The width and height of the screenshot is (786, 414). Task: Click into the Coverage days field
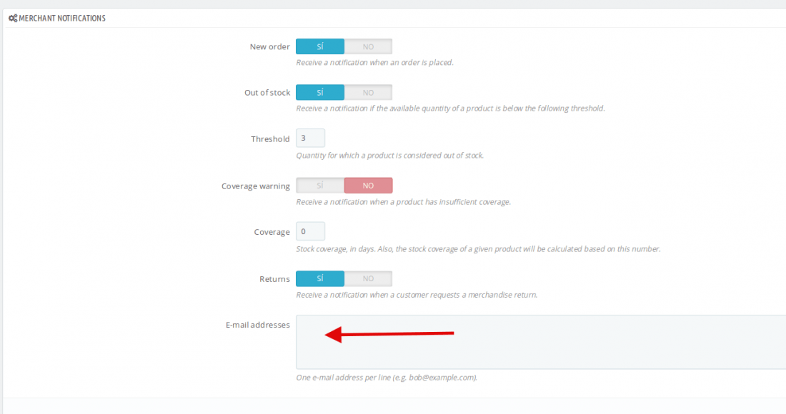[310, 231]
